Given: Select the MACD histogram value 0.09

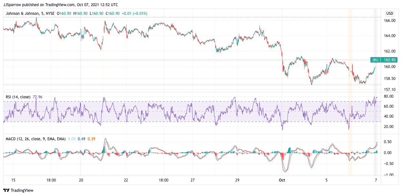Looking at the screenshot, I should (71, 139).
